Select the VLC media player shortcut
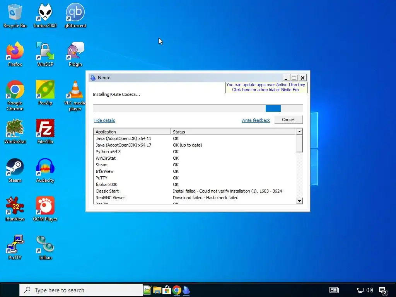The height and width of the screenshot is (297, 396). click(75, 96)
